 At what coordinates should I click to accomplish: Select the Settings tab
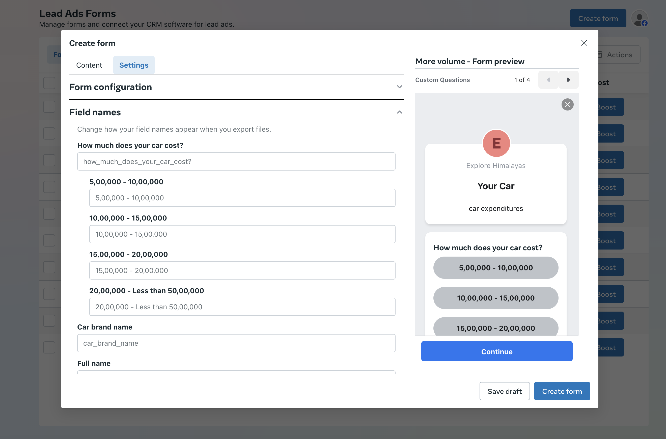coord(133,65)
